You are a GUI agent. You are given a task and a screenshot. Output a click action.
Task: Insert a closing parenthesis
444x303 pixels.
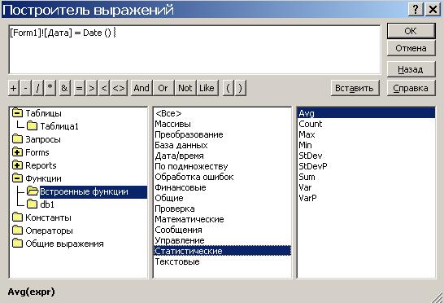241,88
